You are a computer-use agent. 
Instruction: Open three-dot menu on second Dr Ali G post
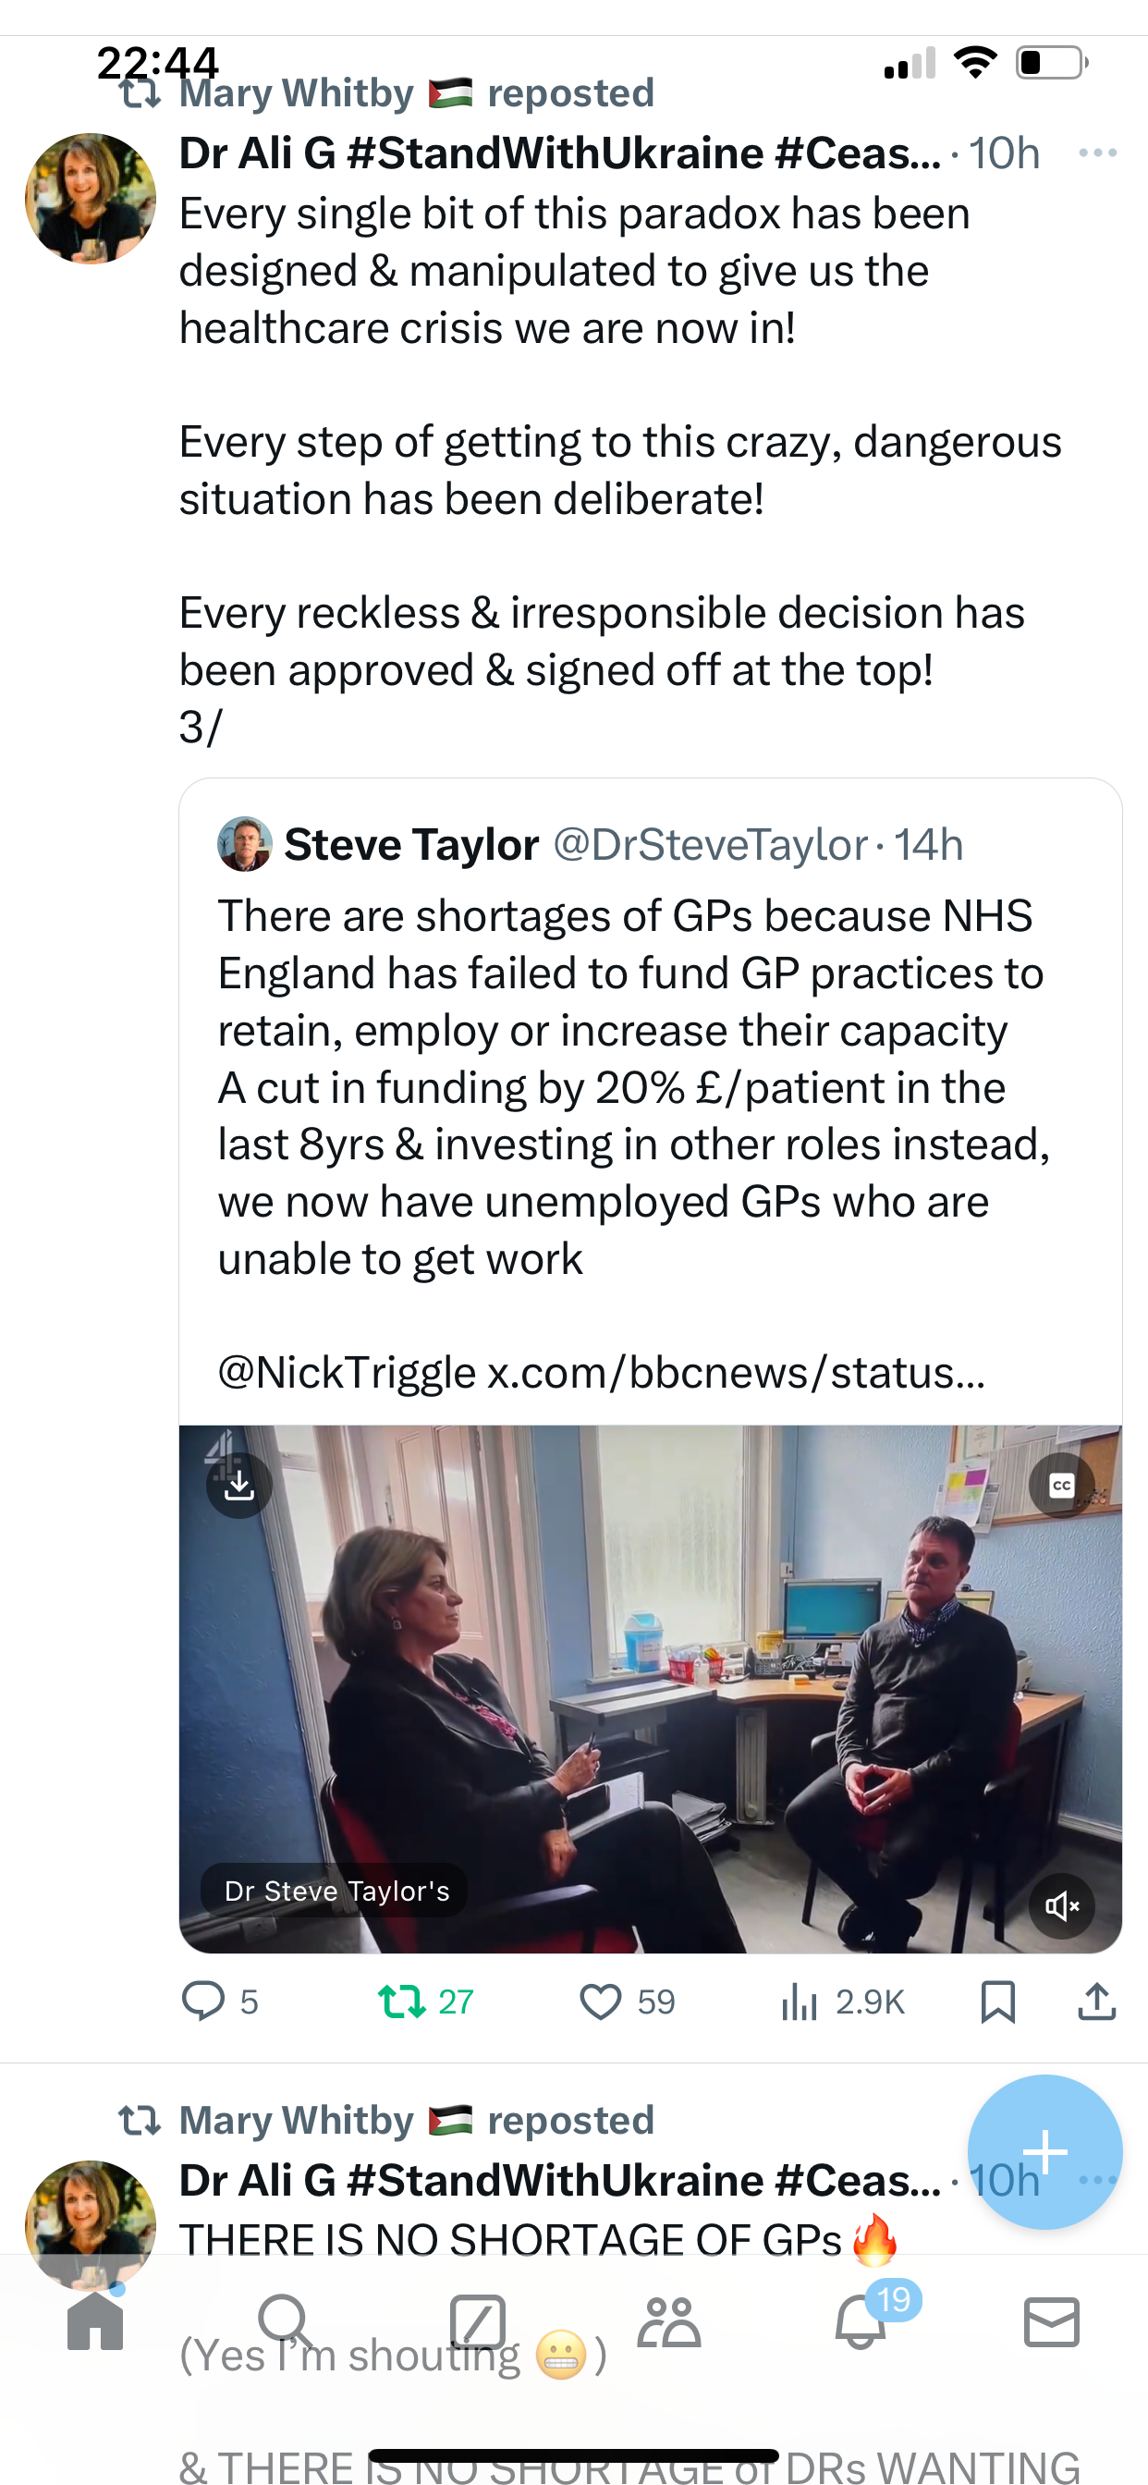1099,2179
